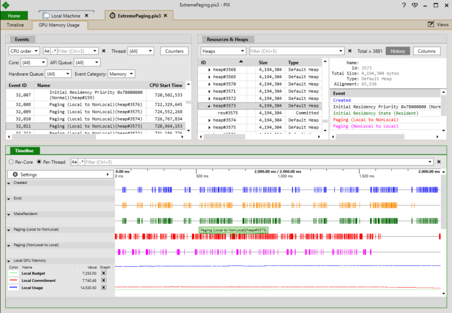
Task: Click the Local Commitment red color swatch
Action: (x=14, y=281)
